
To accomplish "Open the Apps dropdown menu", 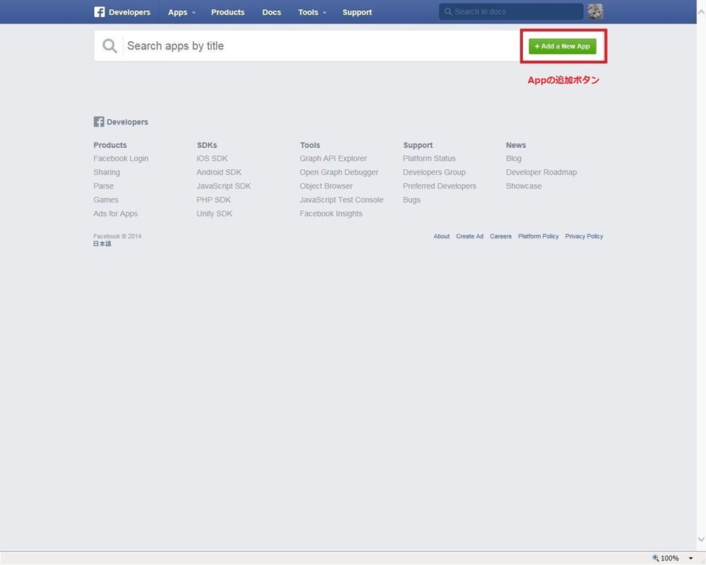I will (182, 13).
